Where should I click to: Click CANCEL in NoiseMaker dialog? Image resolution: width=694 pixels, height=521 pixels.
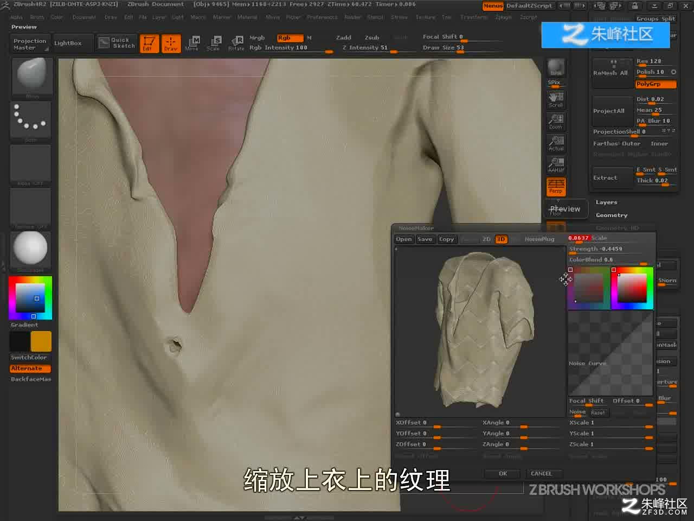tap(541, 474)
